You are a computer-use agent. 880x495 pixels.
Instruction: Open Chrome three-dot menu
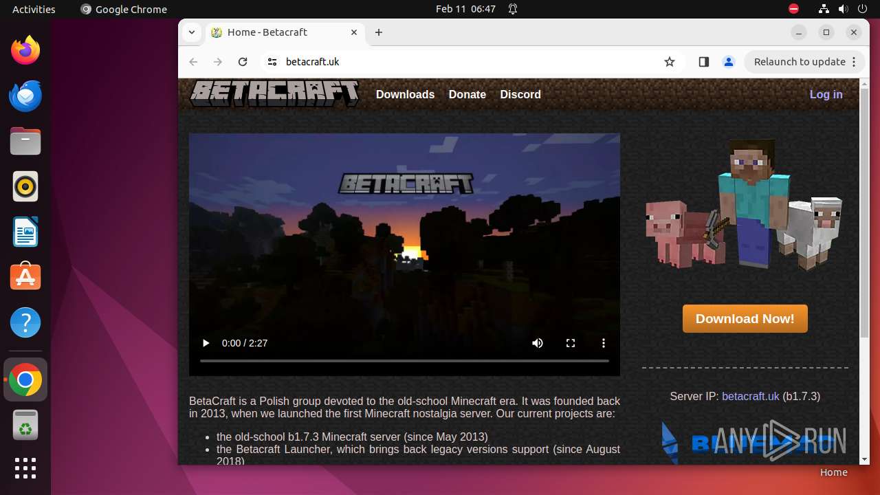click(x=854, y=62)
